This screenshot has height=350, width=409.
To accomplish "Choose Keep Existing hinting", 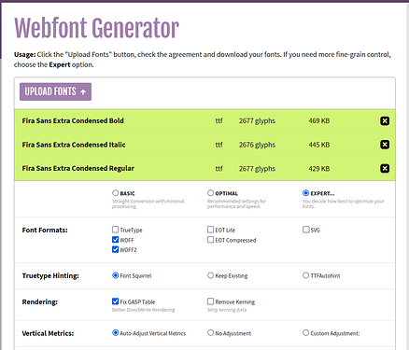I will [x=211, y=275].
